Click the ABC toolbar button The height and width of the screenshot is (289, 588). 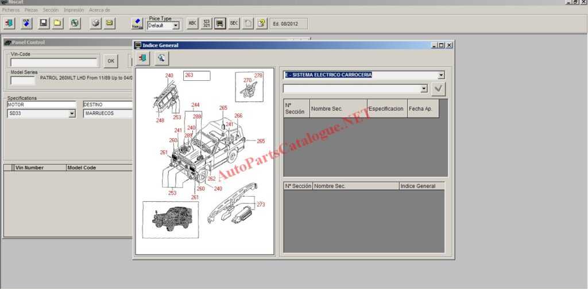click(192, 23)
